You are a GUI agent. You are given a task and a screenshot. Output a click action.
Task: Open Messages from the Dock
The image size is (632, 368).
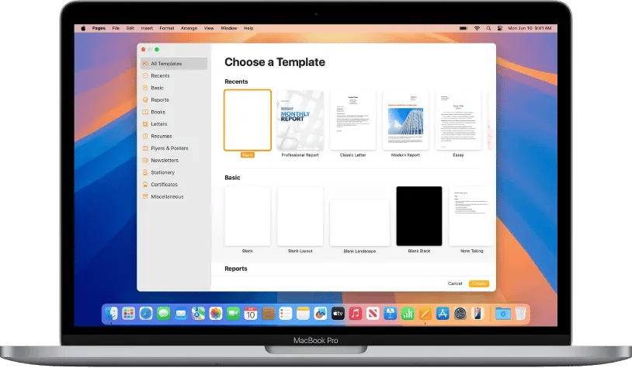(x=163, y=313)
